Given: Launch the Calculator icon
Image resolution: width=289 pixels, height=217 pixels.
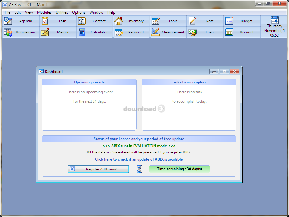Looking at the screenshot, I should (x=82, y=32).
